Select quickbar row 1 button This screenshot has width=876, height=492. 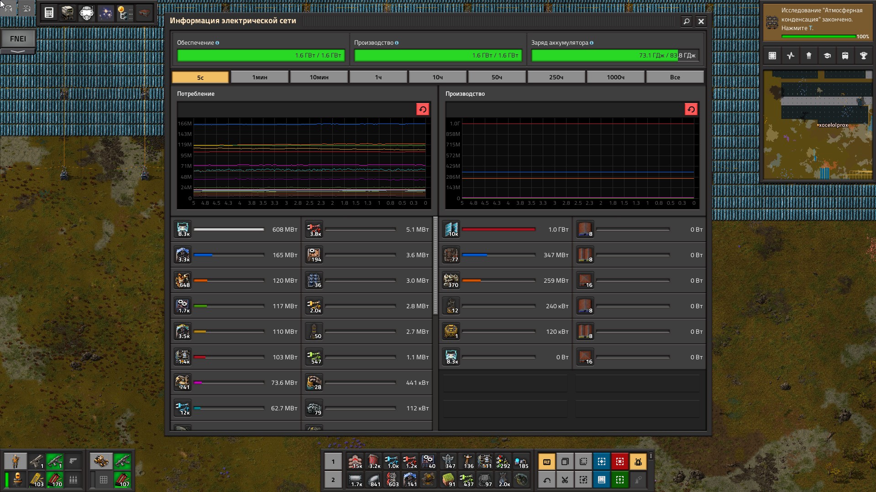point(333,461)
